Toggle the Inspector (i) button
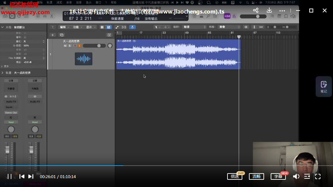 point(12,16)
